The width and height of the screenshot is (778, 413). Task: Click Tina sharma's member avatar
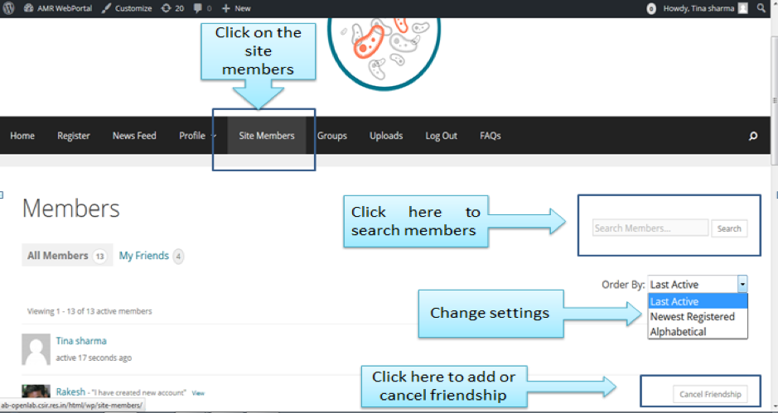coord(36,350)
